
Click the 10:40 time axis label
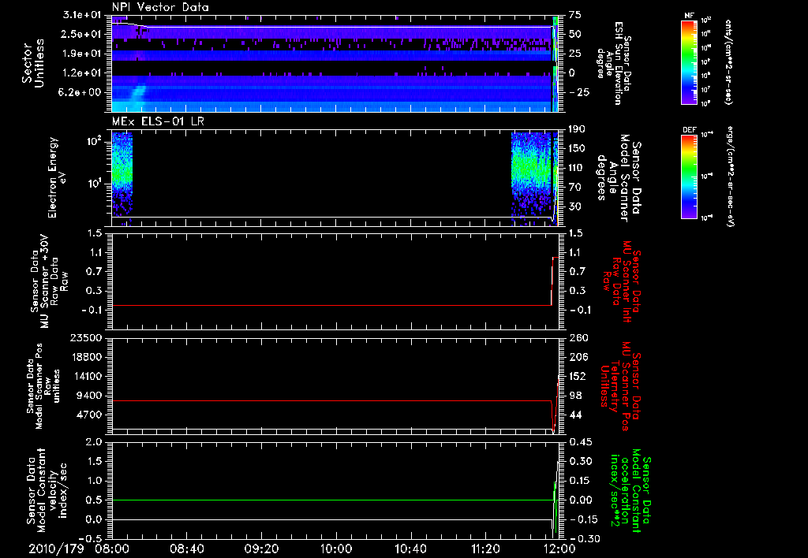pyautogui.click(x=410, y=549)
